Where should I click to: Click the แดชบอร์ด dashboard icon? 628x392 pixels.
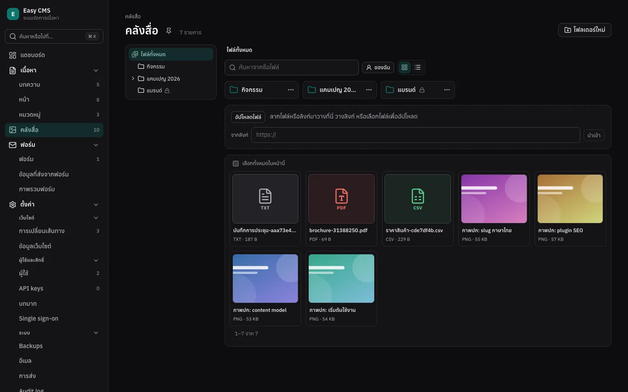(13, 55)
